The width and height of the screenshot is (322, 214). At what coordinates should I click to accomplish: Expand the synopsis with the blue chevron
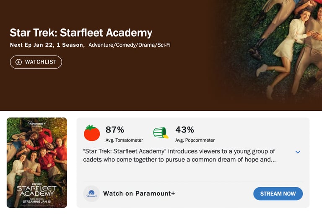pos(298,152)
